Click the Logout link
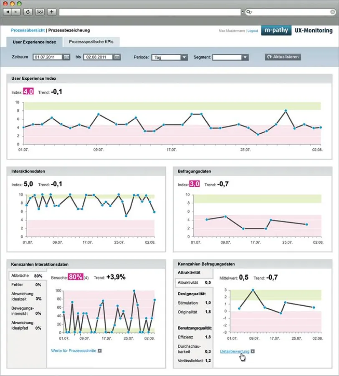Screen dimensions: 339x376 coord(252,30)
